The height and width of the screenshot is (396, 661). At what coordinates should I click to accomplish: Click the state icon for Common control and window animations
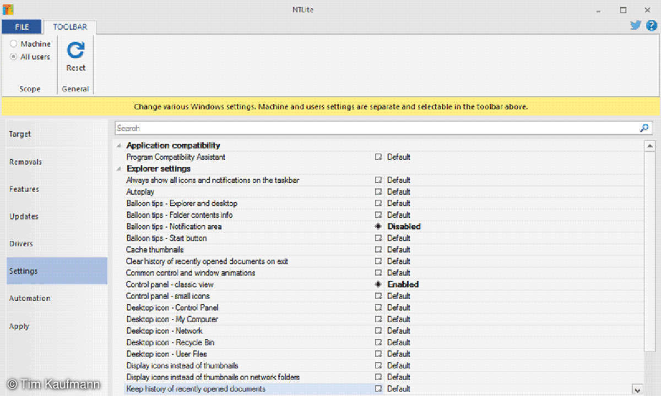(x=378, y=273)
